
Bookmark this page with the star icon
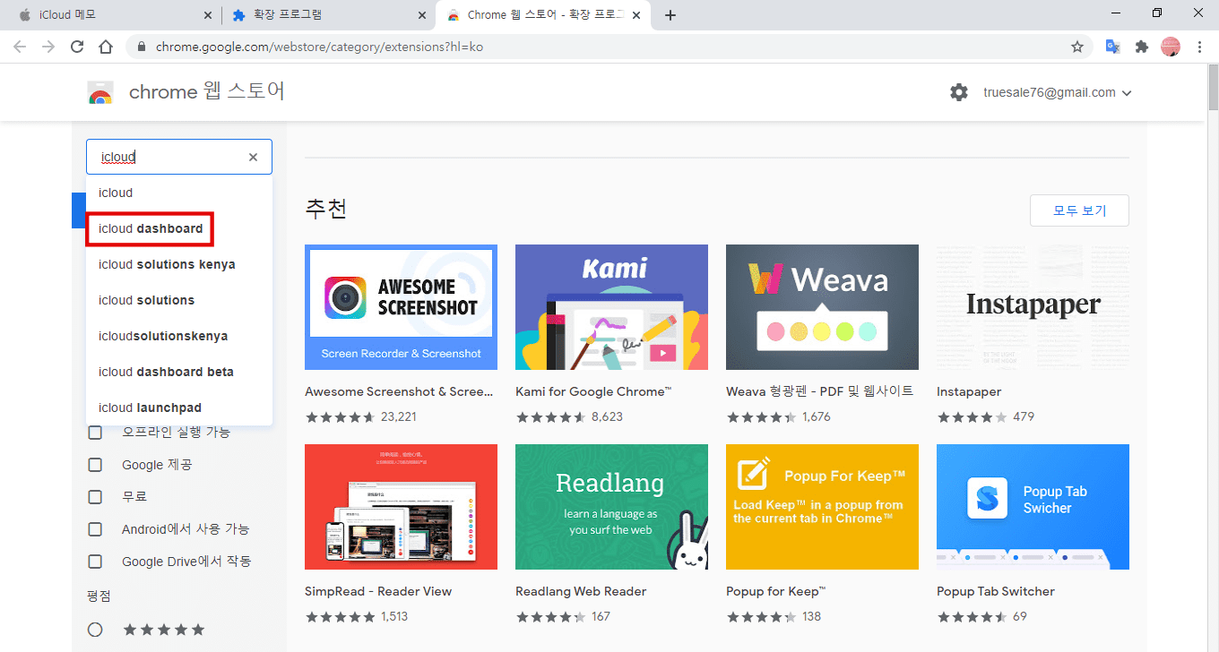(1077, 47)
